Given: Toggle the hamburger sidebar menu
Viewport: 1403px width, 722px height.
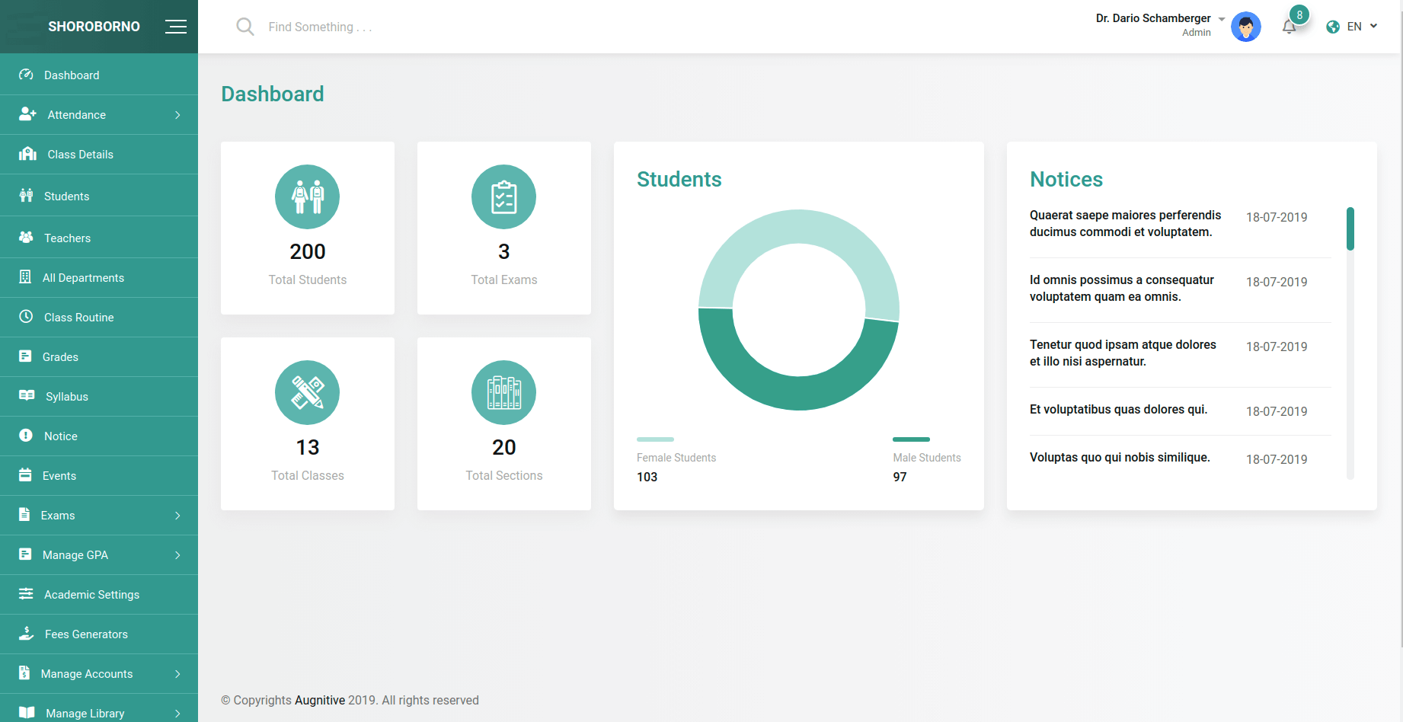Looking at the screenshot, I should pos(176,27).
